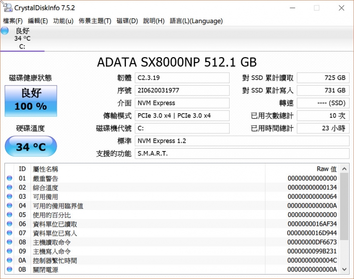Click the standard field NVM Express 1.2
This screenshot has height=279, width=354.
pyautogui.click(x=242, y=141)
